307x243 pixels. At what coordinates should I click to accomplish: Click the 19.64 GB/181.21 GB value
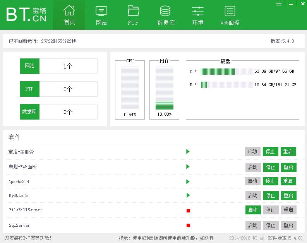[x=276, y=85]
